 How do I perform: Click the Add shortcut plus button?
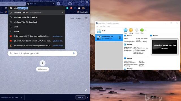[42, 63]
